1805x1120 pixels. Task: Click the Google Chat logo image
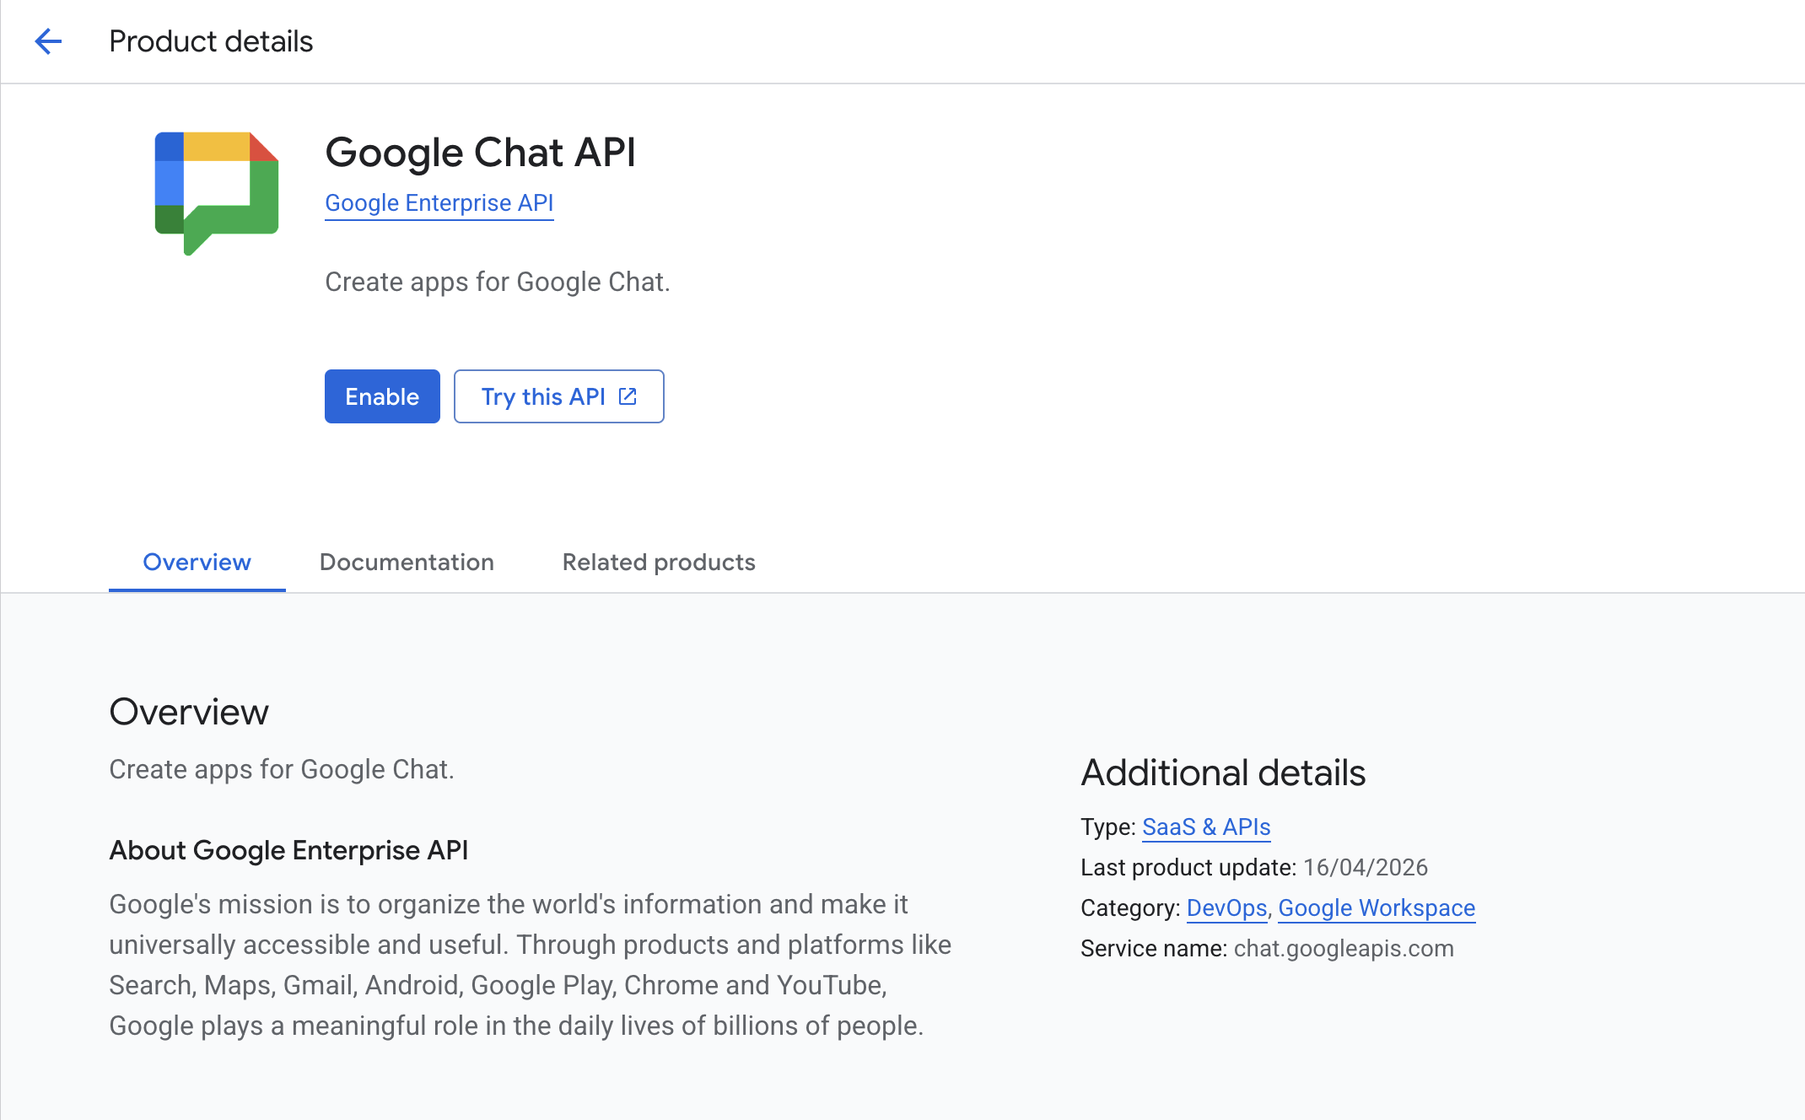(x=217, y=193)
